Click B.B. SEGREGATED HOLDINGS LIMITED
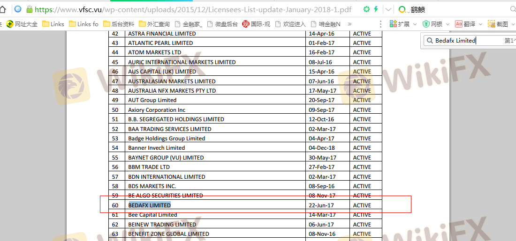516x241 pixels. click(176, 119)
